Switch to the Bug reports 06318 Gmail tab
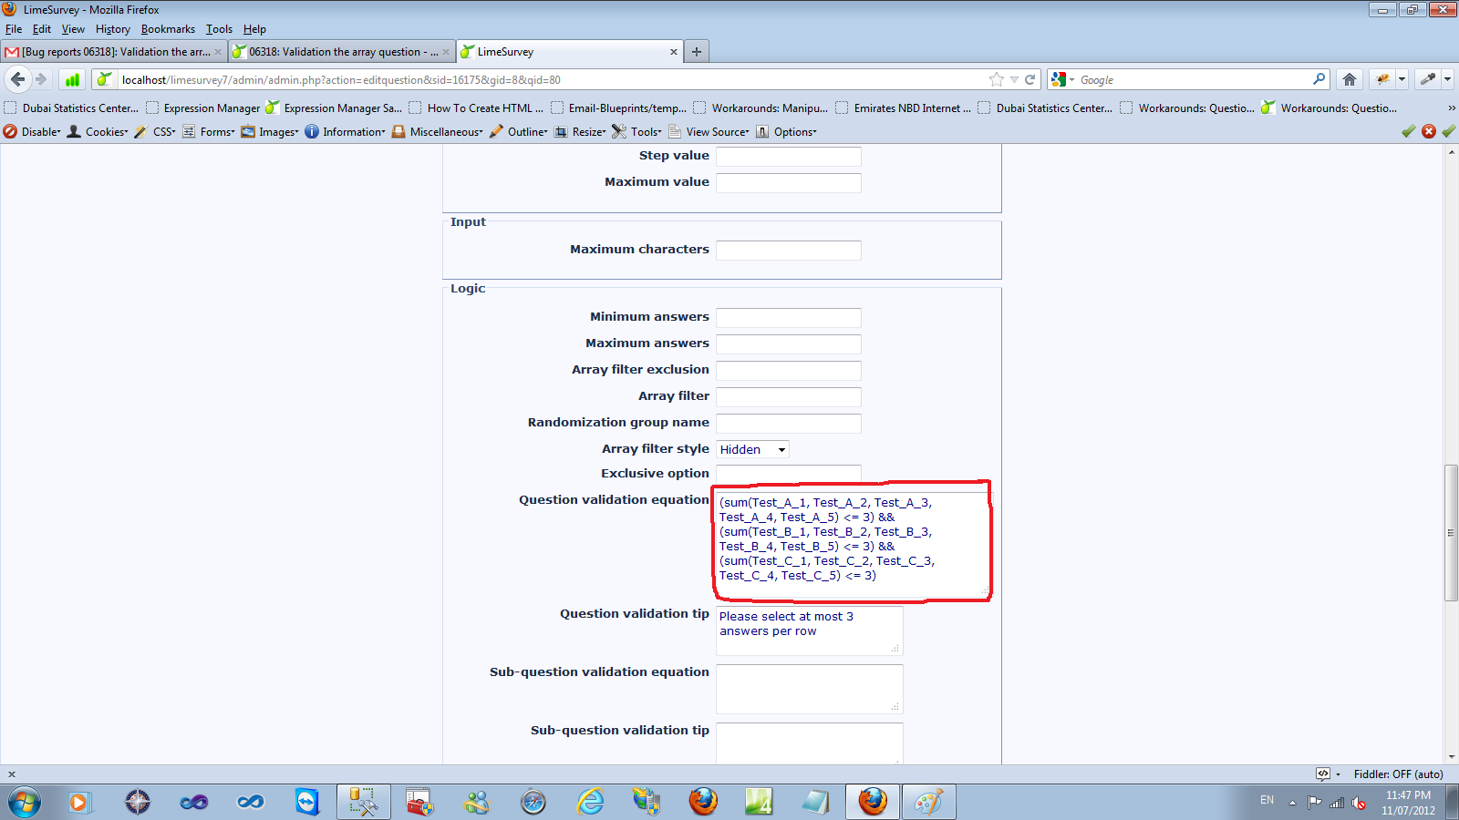The width and height of the screenshot is (1459, 820). pyautogui.click(x=113, y=52)
